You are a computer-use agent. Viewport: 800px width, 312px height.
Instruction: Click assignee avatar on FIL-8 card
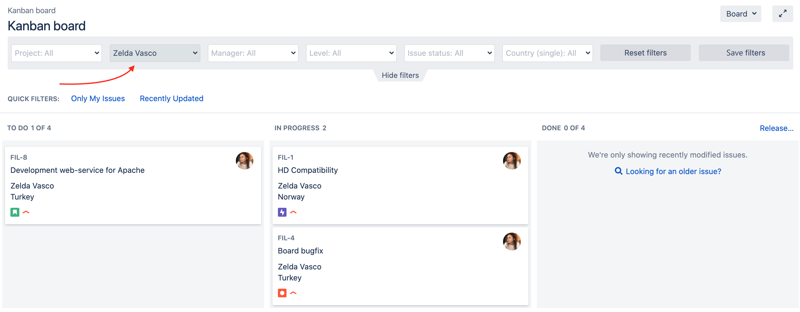pyautogui.click(x=244, y=161)
